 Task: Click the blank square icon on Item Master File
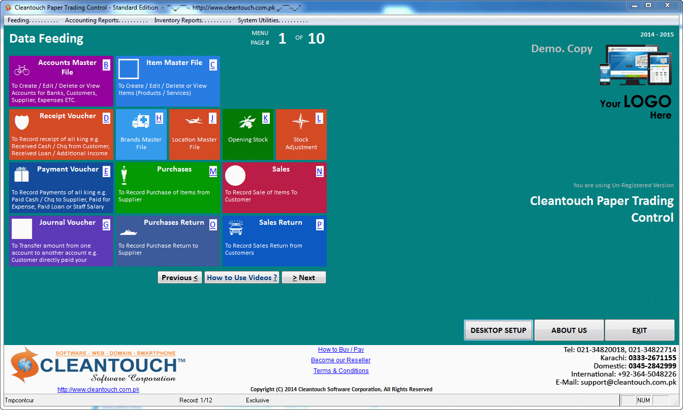click(x=129, y=69)
